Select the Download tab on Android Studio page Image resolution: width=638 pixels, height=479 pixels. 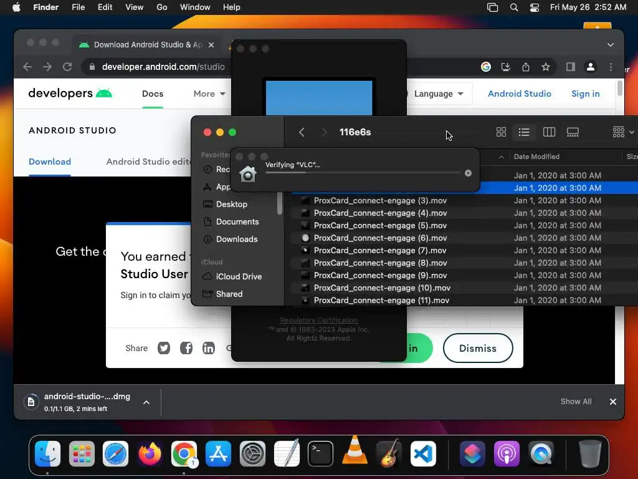(50, 162)
